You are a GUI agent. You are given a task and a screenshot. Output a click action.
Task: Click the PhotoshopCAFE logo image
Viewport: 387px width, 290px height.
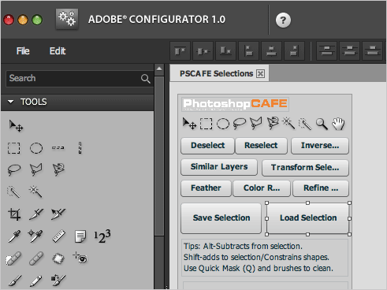point(236,104)
